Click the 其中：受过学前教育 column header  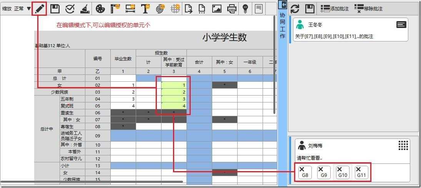pyautogui.click(x=174, y=62)
